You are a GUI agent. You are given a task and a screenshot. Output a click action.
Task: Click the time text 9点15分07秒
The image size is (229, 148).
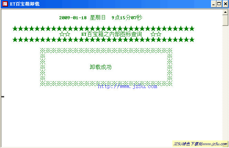click(x=127, y=18)
